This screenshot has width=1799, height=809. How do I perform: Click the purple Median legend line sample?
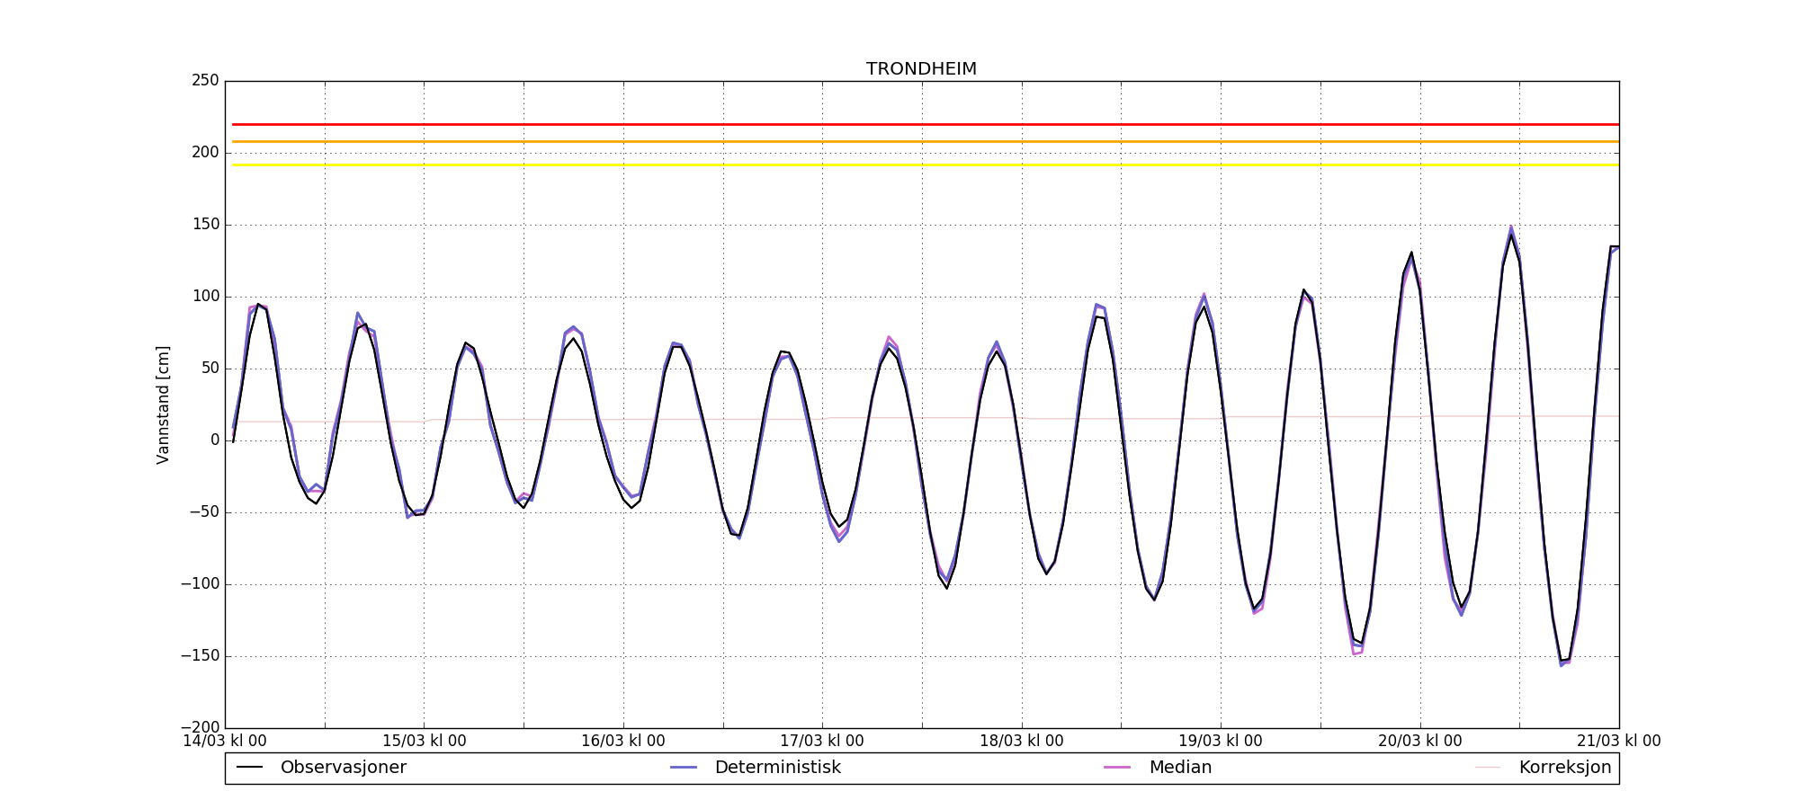(x=1117, y=768)
